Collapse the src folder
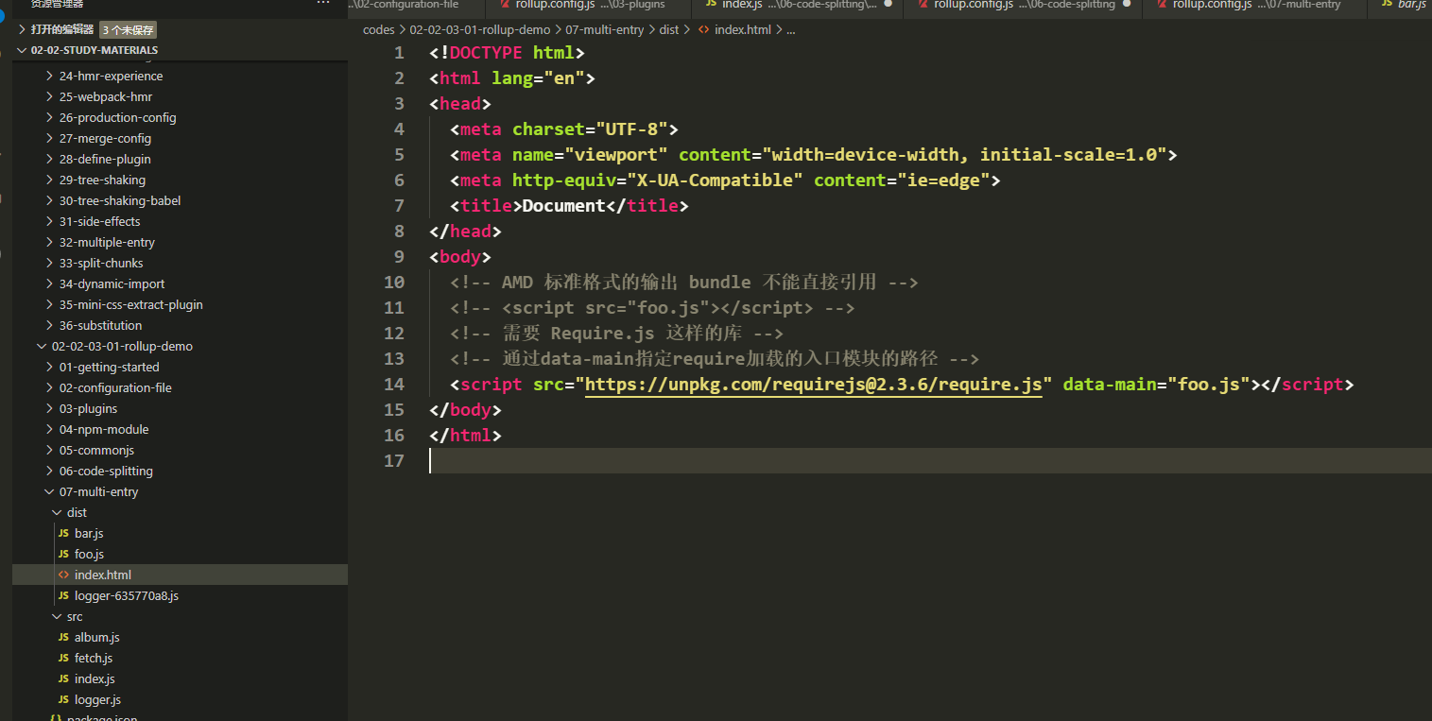The width and height of the screenshot is (1432, 721). click(75, 617)
